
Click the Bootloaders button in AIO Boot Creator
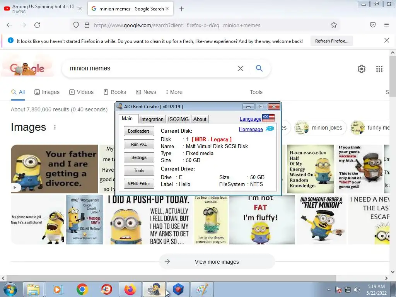coord(139,131)
